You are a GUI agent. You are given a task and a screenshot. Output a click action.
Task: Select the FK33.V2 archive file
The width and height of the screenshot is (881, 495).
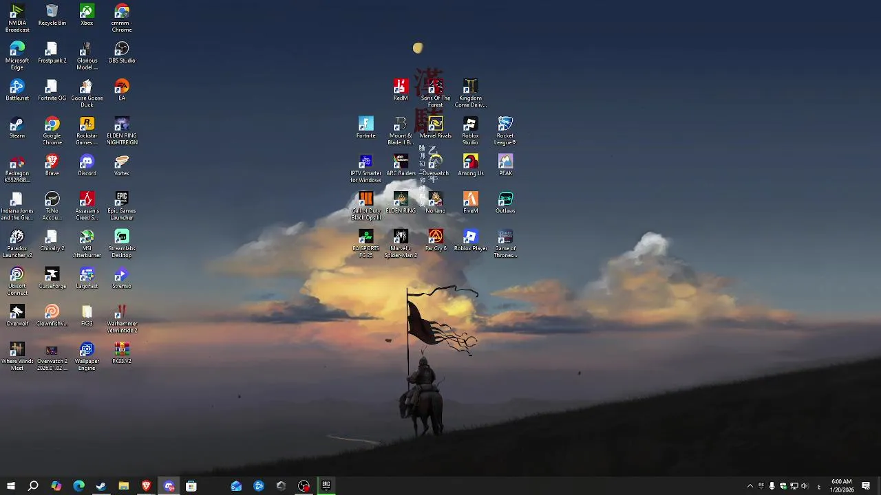pos(122,354)
